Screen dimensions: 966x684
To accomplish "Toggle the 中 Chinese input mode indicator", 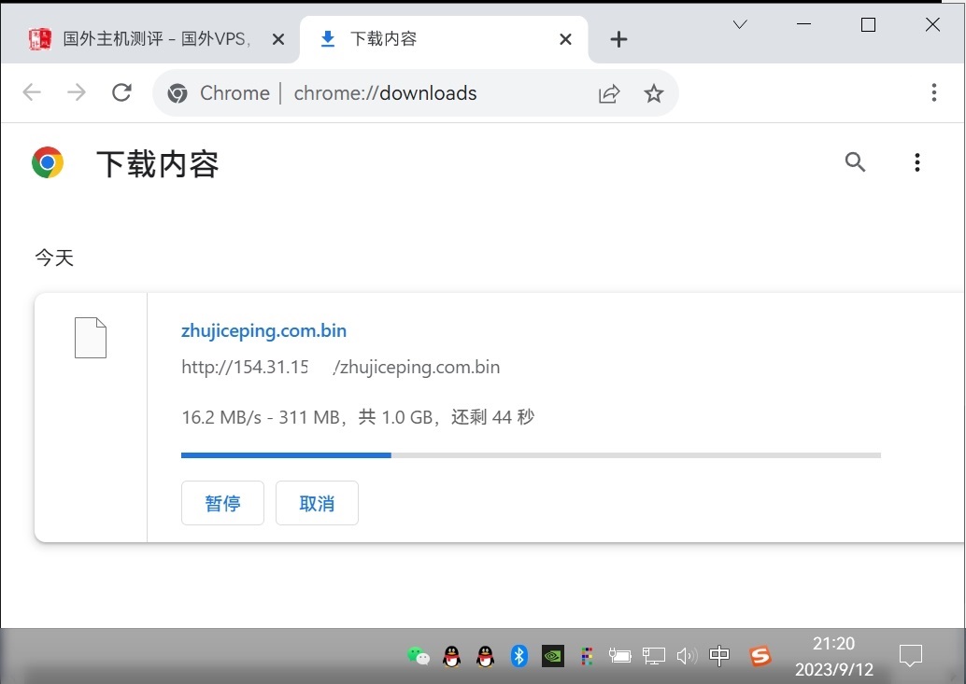I will coord(719,656).
